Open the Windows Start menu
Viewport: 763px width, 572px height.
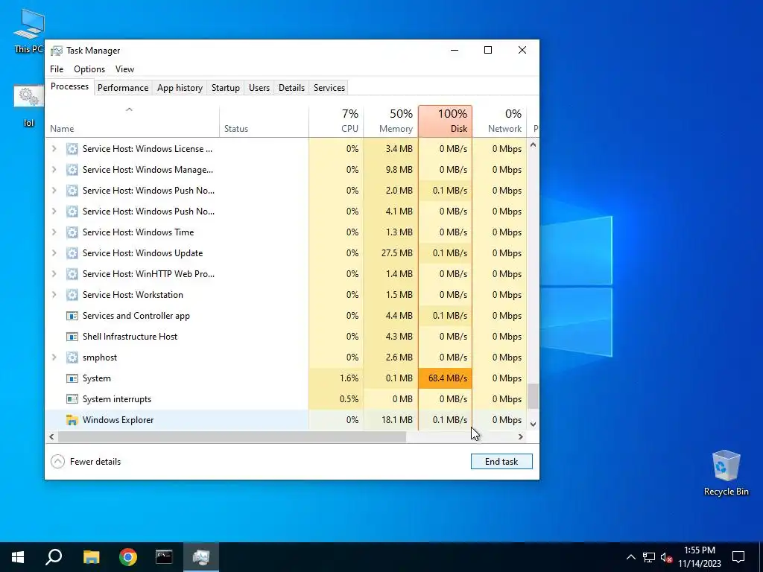coord(18,557)
